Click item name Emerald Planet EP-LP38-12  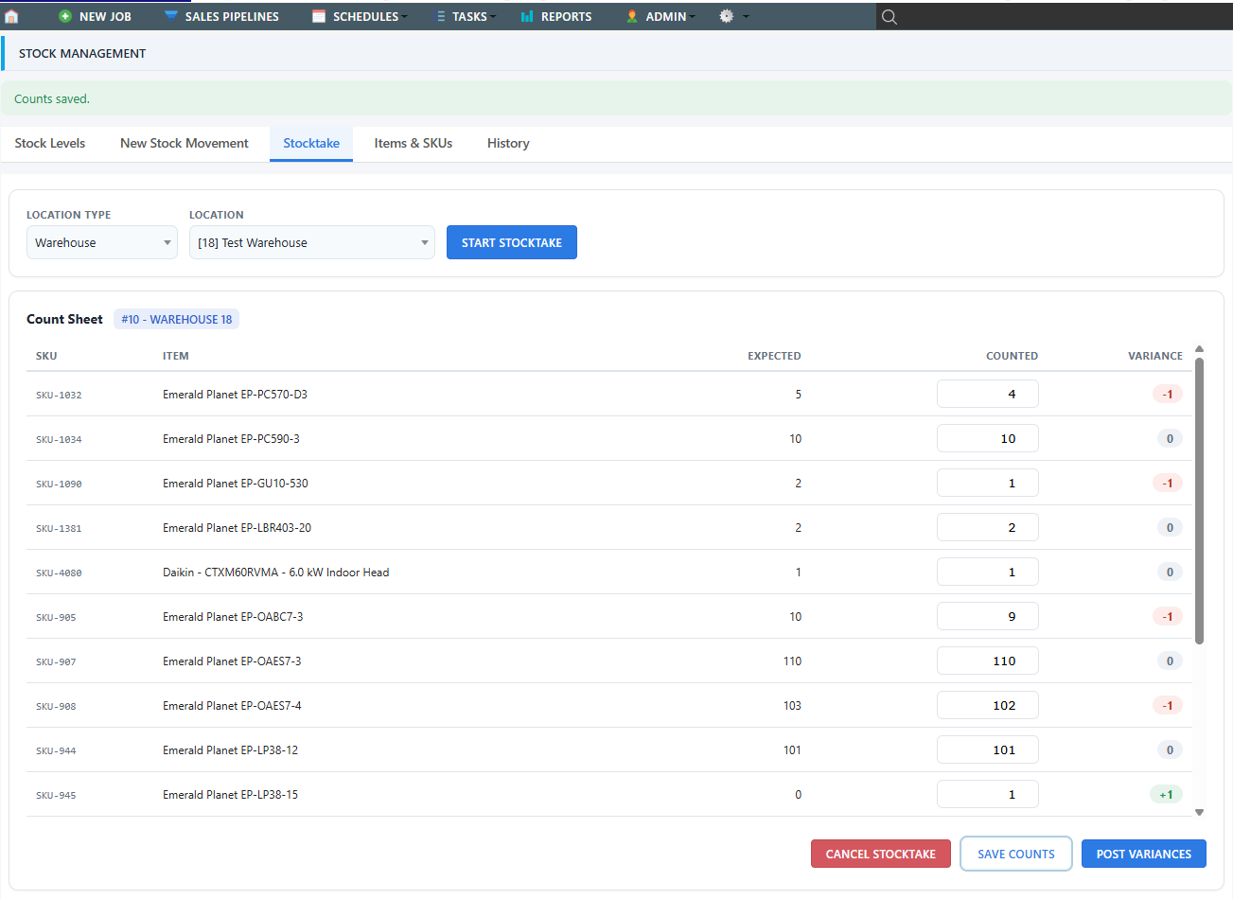click(x=230, y=749)
